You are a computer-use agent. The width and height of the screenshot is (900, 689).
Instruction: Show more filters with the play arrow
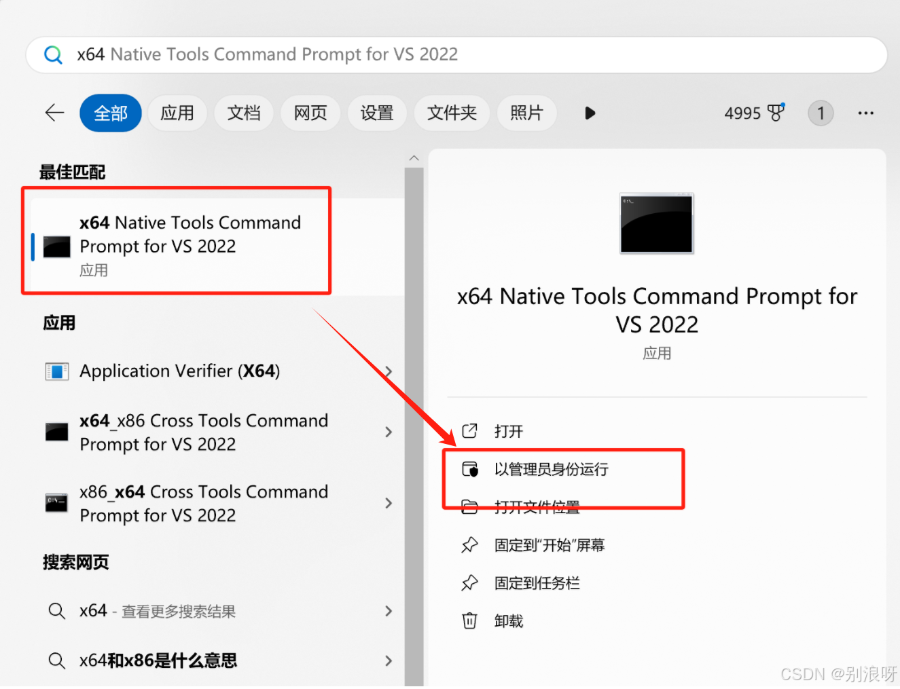(x=590, y=113)
